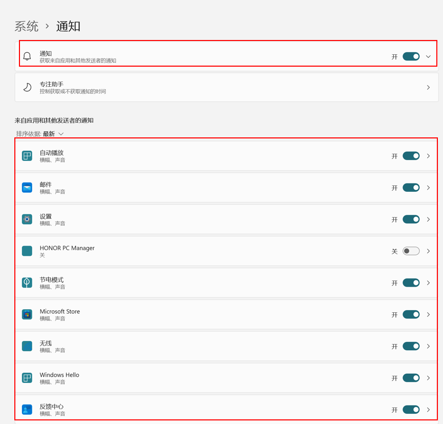
Task: Open the 排序依据 sort dropdown
Action: (53, 134)
